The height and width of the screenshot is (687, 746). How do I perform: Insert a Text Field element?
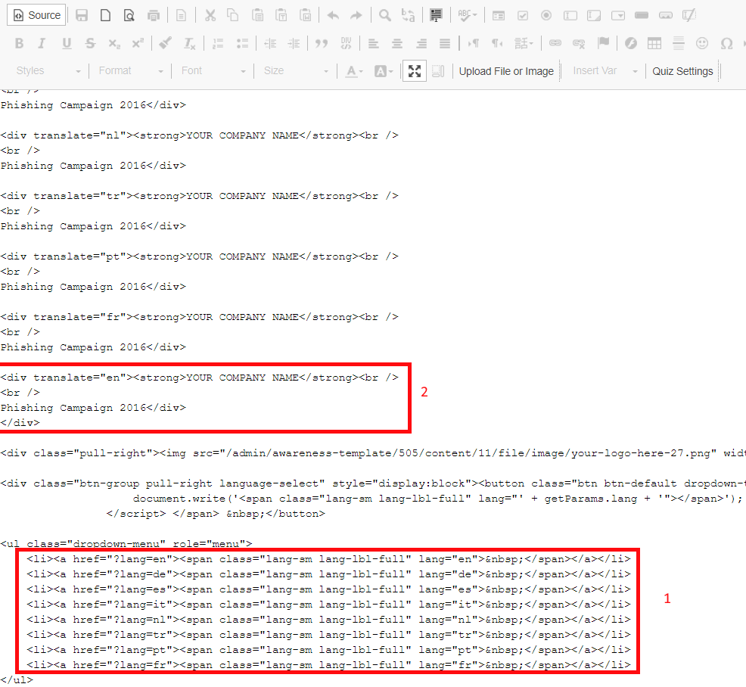tap(570, 15)
